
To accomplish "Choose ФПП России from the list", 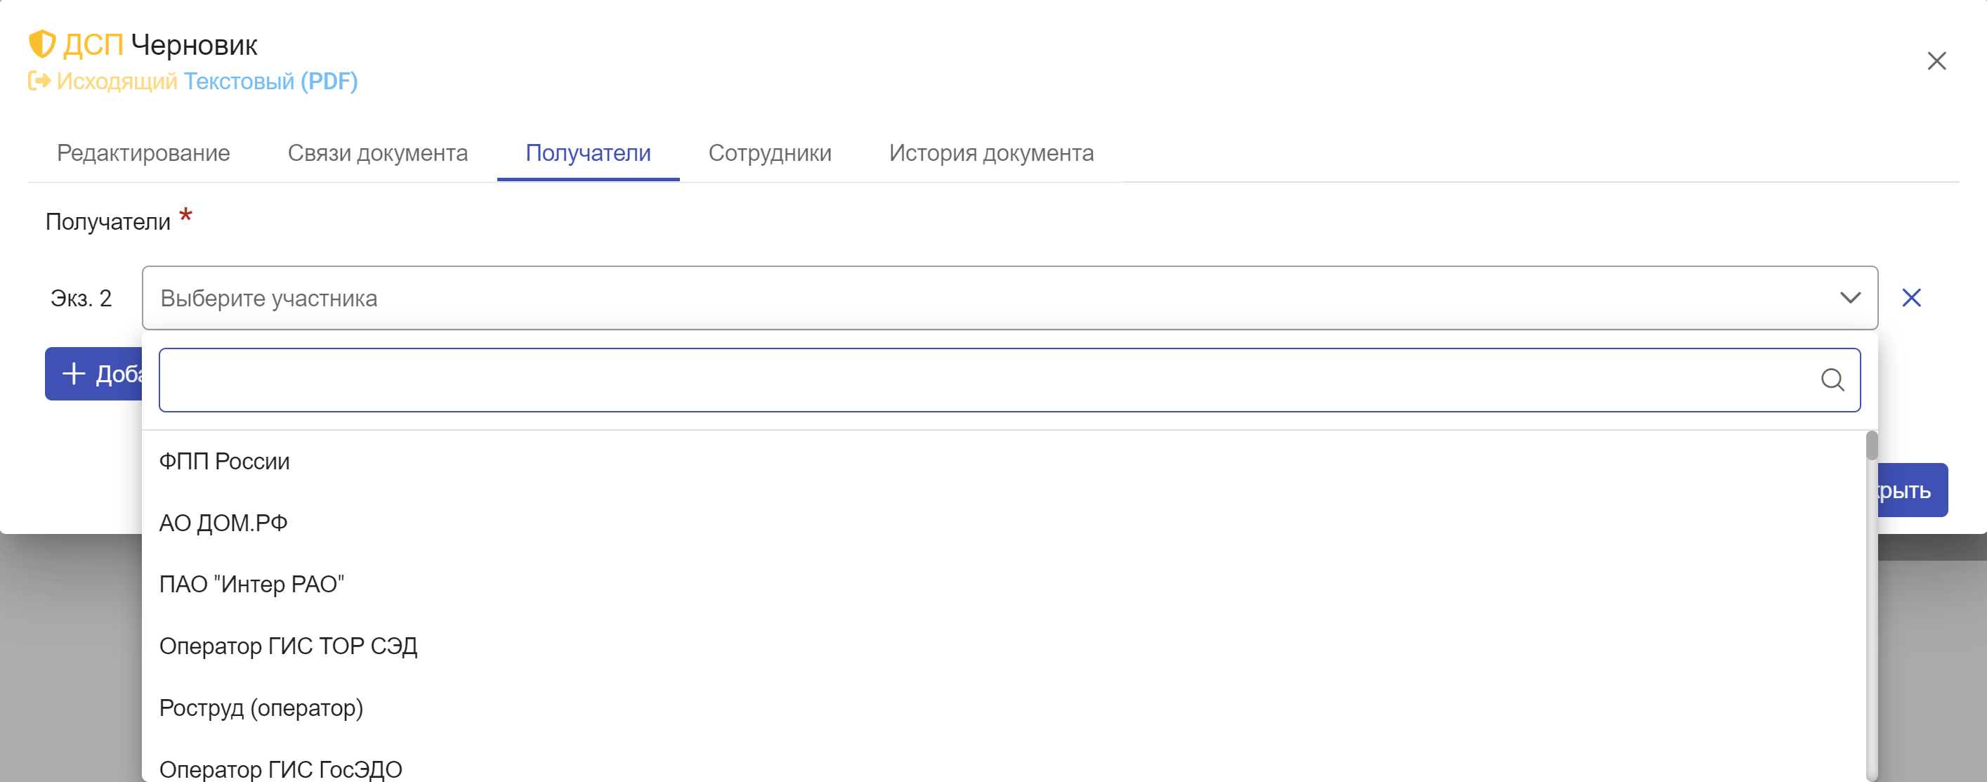I will (x=1003, y=462).
